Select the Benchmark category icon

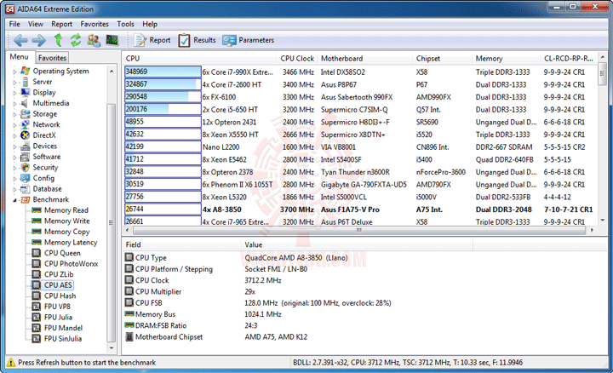(25, 199)
